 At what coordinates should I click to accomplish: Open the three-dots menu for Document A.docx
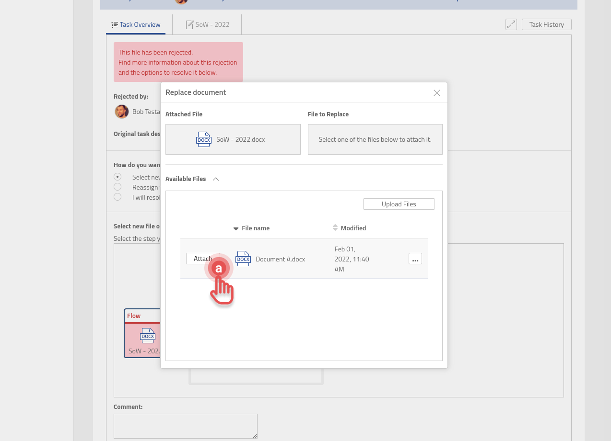415,259
